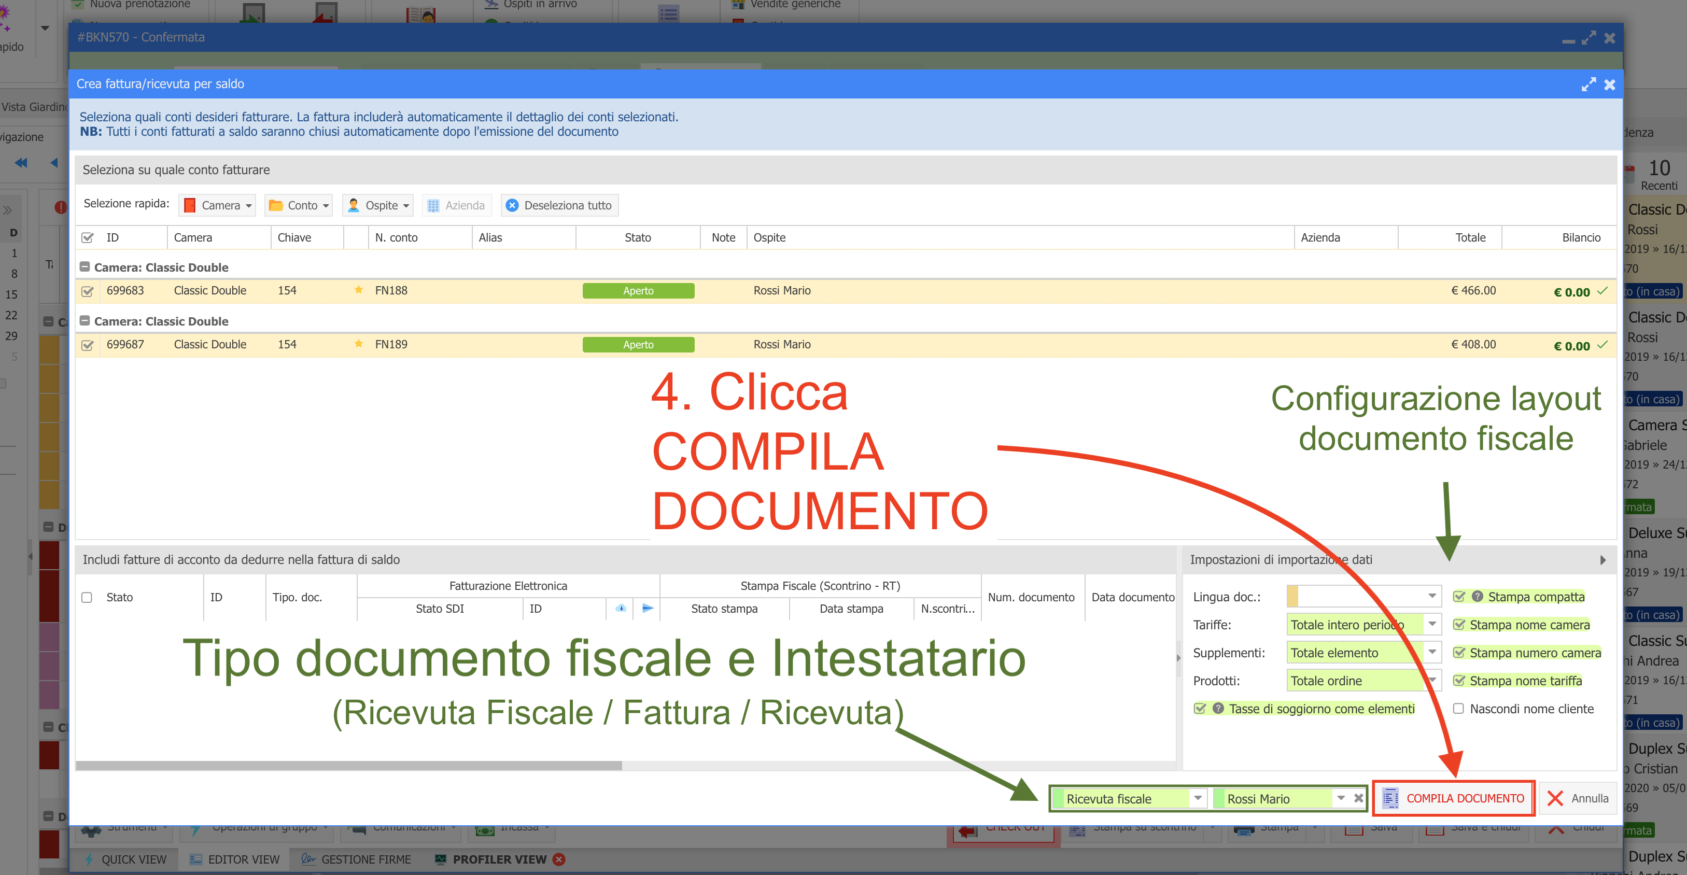Click the star icon on FN189 row
This screenshot has height=875, width=1687.
(x=359, y=344)
